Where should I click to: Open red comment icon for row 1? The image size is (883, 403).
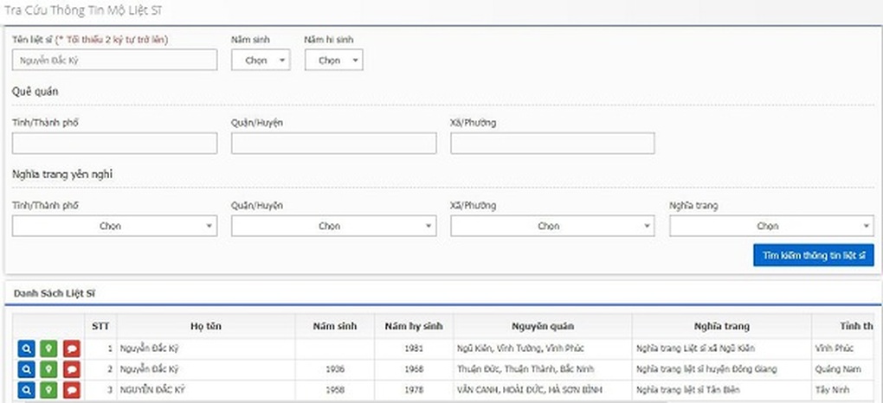[72, 349]
